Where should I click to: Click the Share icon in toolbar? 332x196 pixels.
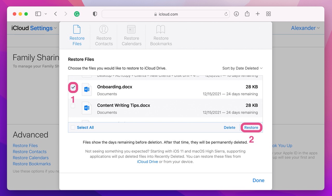click(x=247, y=14)
